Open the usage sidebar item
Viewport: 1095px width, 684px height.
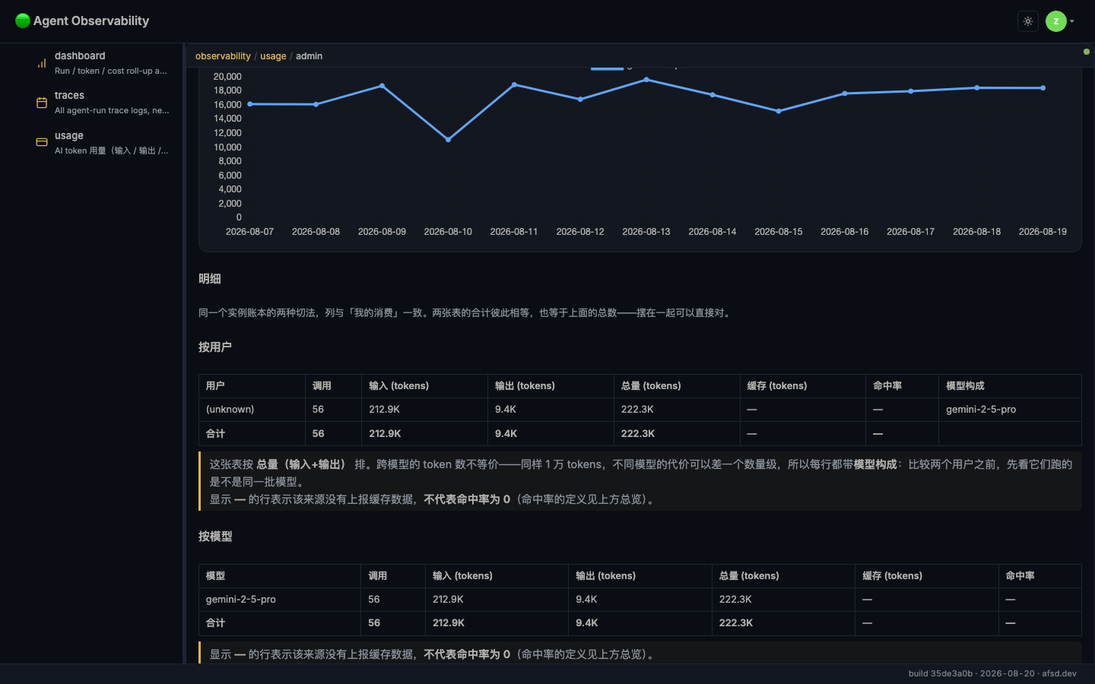pyautogui.click(x=103, y=142)
